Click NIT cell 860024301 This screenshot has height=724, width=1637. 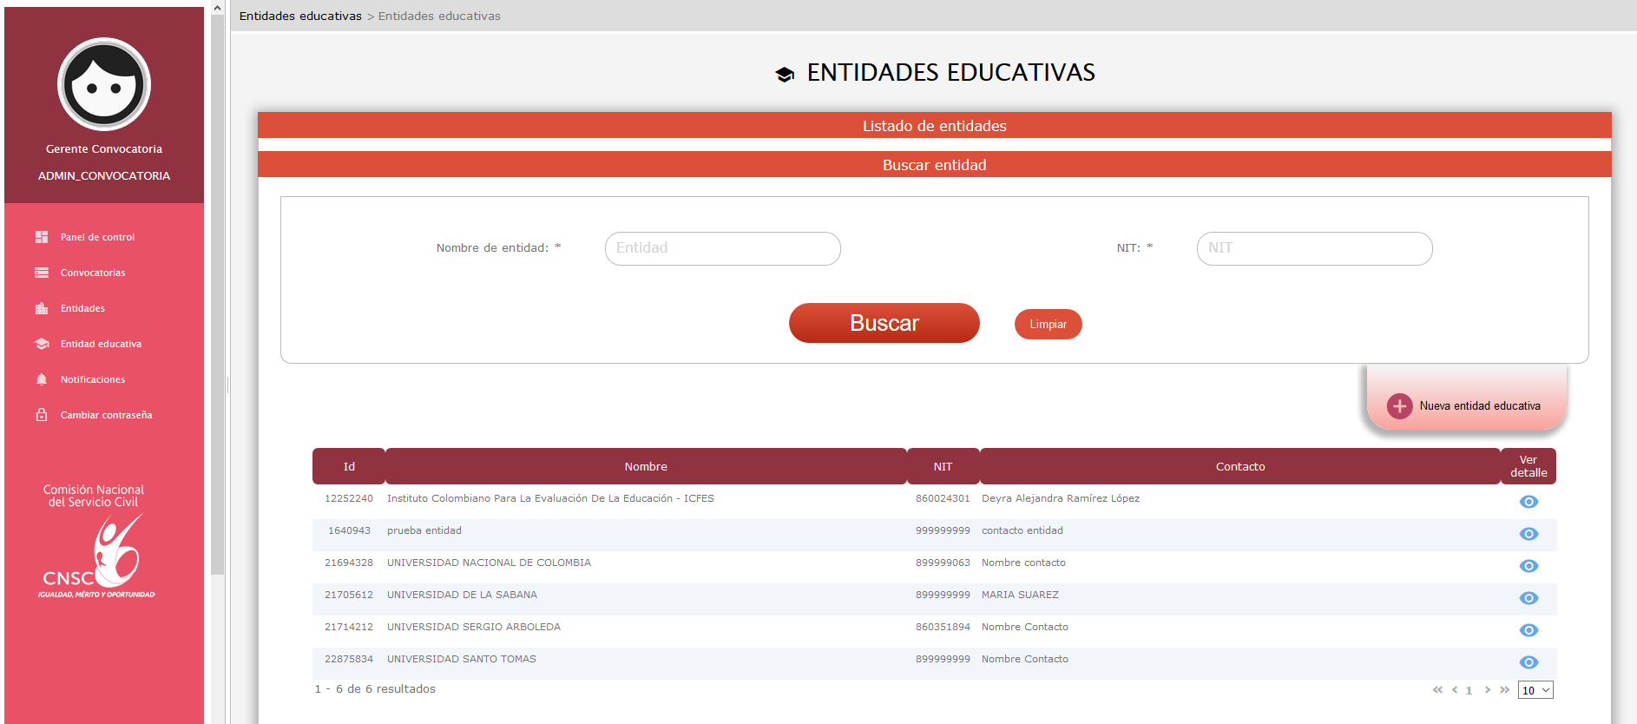coord(943,498)
